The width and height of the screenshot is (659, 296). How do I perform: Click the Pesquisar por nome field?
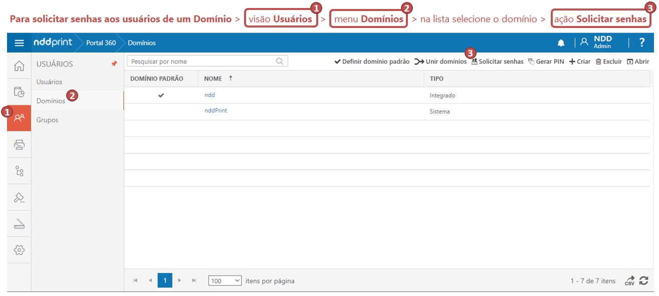(x=201, y=61)
